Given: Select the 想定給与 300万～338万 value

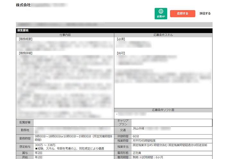Looking at the screenshot, I should (x=45, y=145).
